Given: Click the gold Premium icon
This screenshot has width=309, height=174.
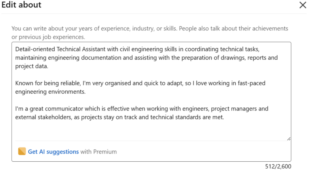Looking at the screenshot, I should 22,151.
